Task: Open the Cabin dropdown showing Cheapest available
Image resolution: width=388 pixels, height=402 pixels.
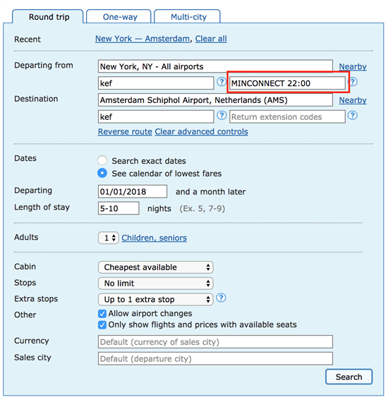Action: [156, 267]
